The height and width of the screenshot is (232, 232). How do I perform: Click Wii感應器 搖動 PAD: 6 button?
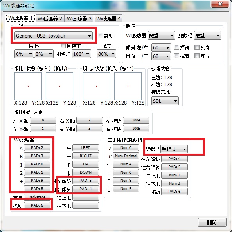point(37,205)
